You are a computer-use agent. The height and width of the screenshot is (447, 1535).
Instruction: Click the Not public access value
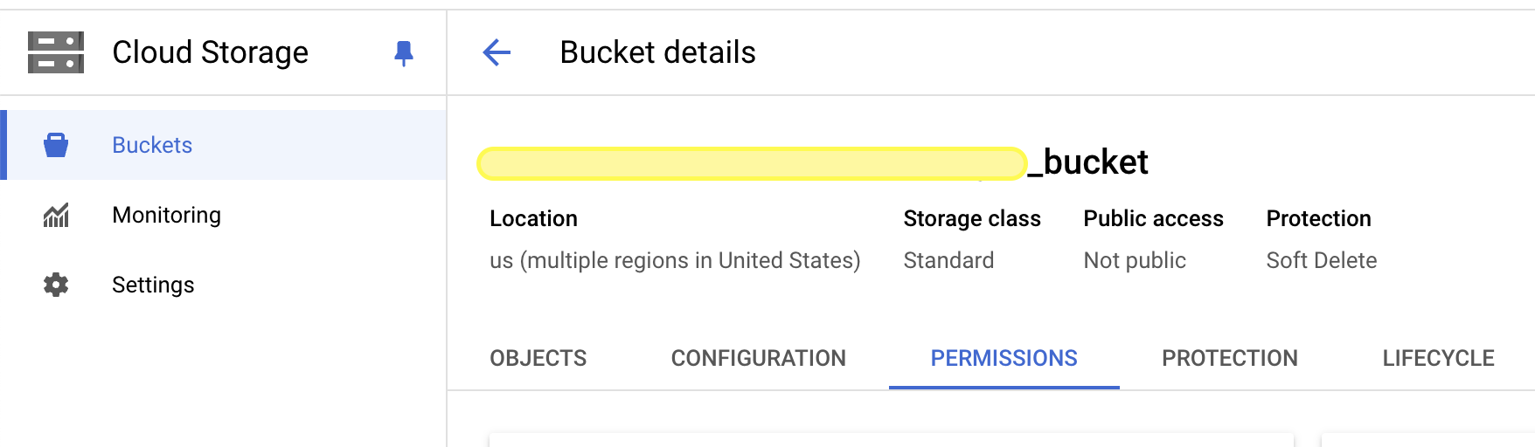tap(1134, 260)
